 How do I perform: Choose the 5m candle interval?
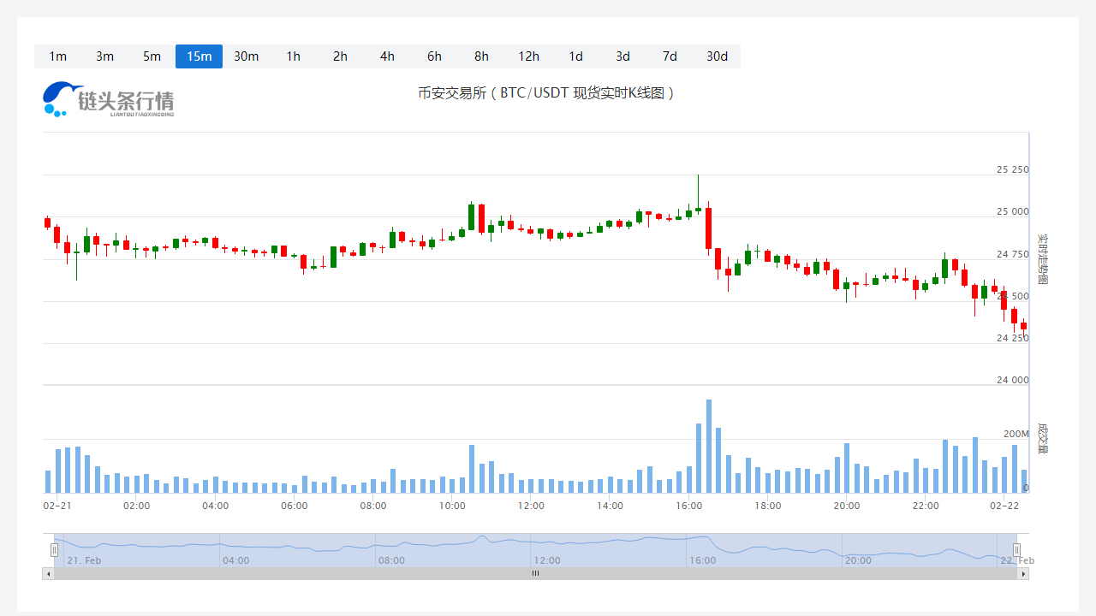pos(152,56)
